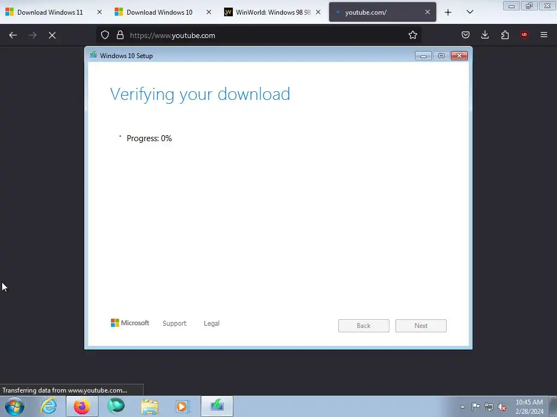Screen dimensions: 557x417
Task: Open the Firefox extensions puzzle icon
Action: 505,35
